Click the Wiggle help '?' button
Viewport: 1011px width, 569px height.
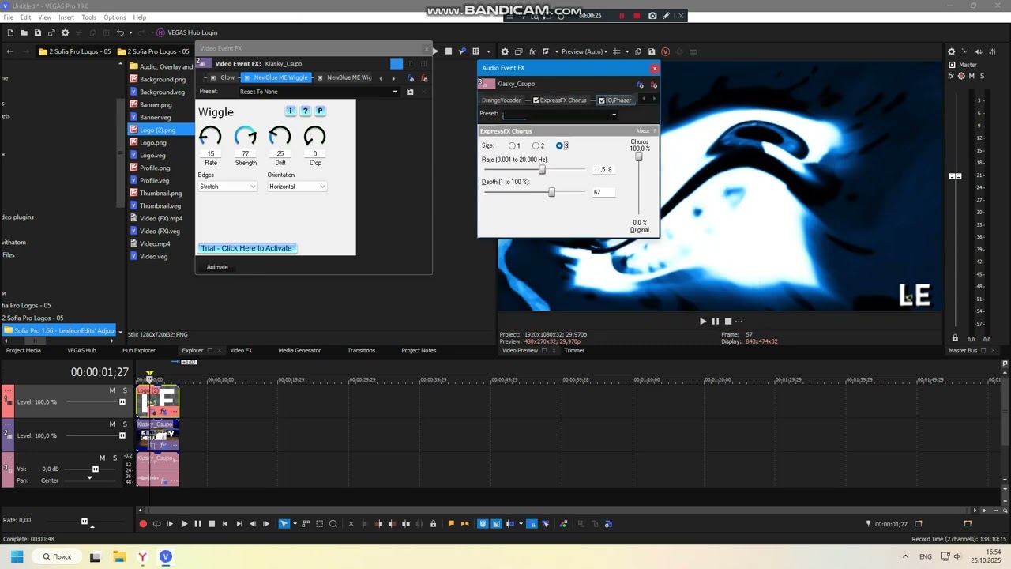305,111
